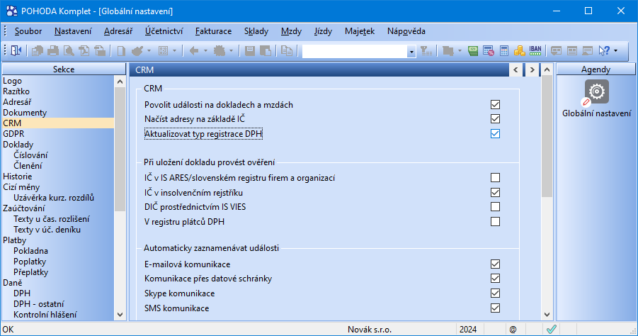Toggle Načíst adresy na základě IČ checkbox
Viewport: 638px width, 336px height.
point(495,119)
